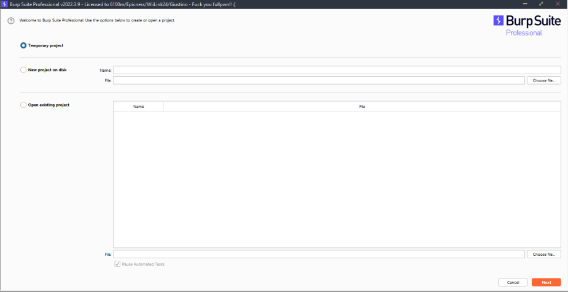Click the File column header
The width and height of the screenshot is (568, 292).
362,107
